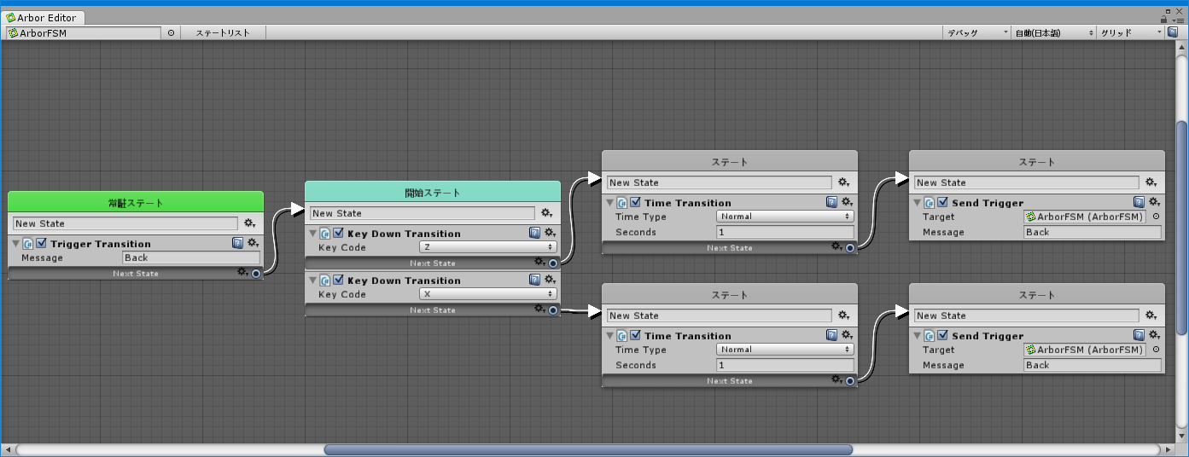Collapse the Trigger Transition foldout triangle

tap(16, 244)
